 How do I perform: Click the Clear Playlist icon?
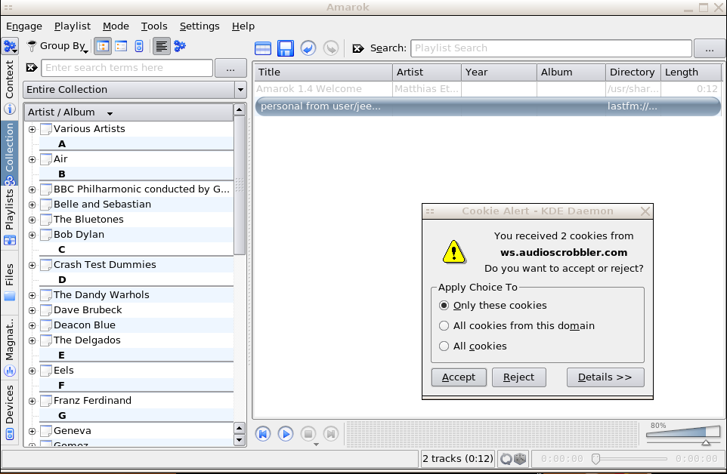[263, 48]
